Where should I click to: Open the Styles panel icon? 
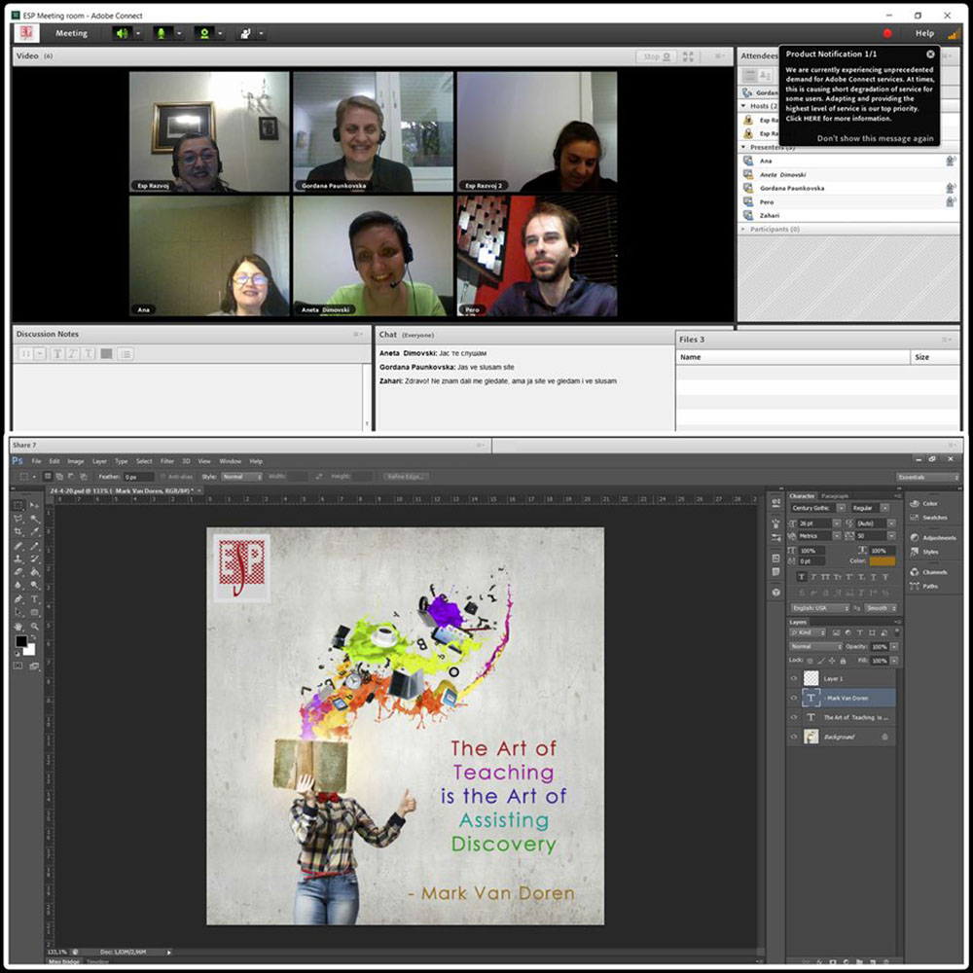pos(914,552)
